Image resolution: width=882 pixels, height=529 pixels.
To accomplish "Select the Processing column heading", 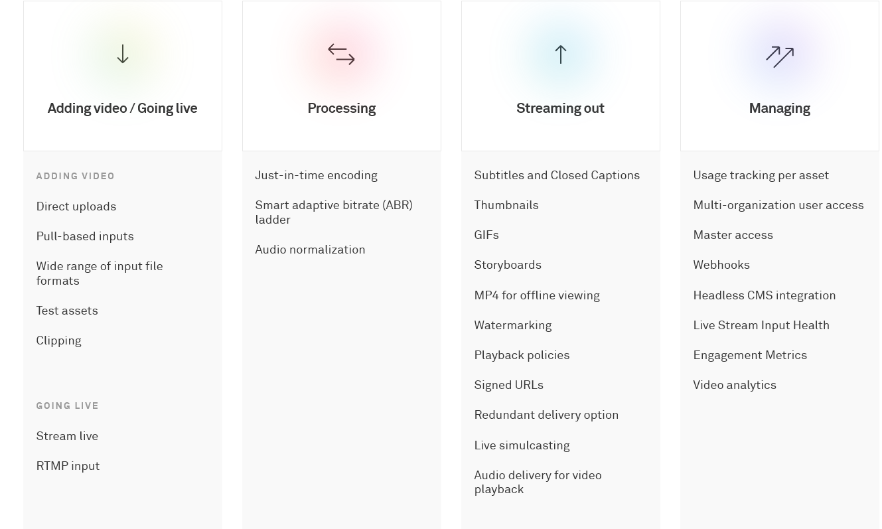I will coord(341,108).
